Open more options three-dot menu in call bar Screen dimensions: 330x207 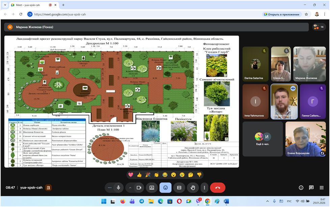point(204,187)
